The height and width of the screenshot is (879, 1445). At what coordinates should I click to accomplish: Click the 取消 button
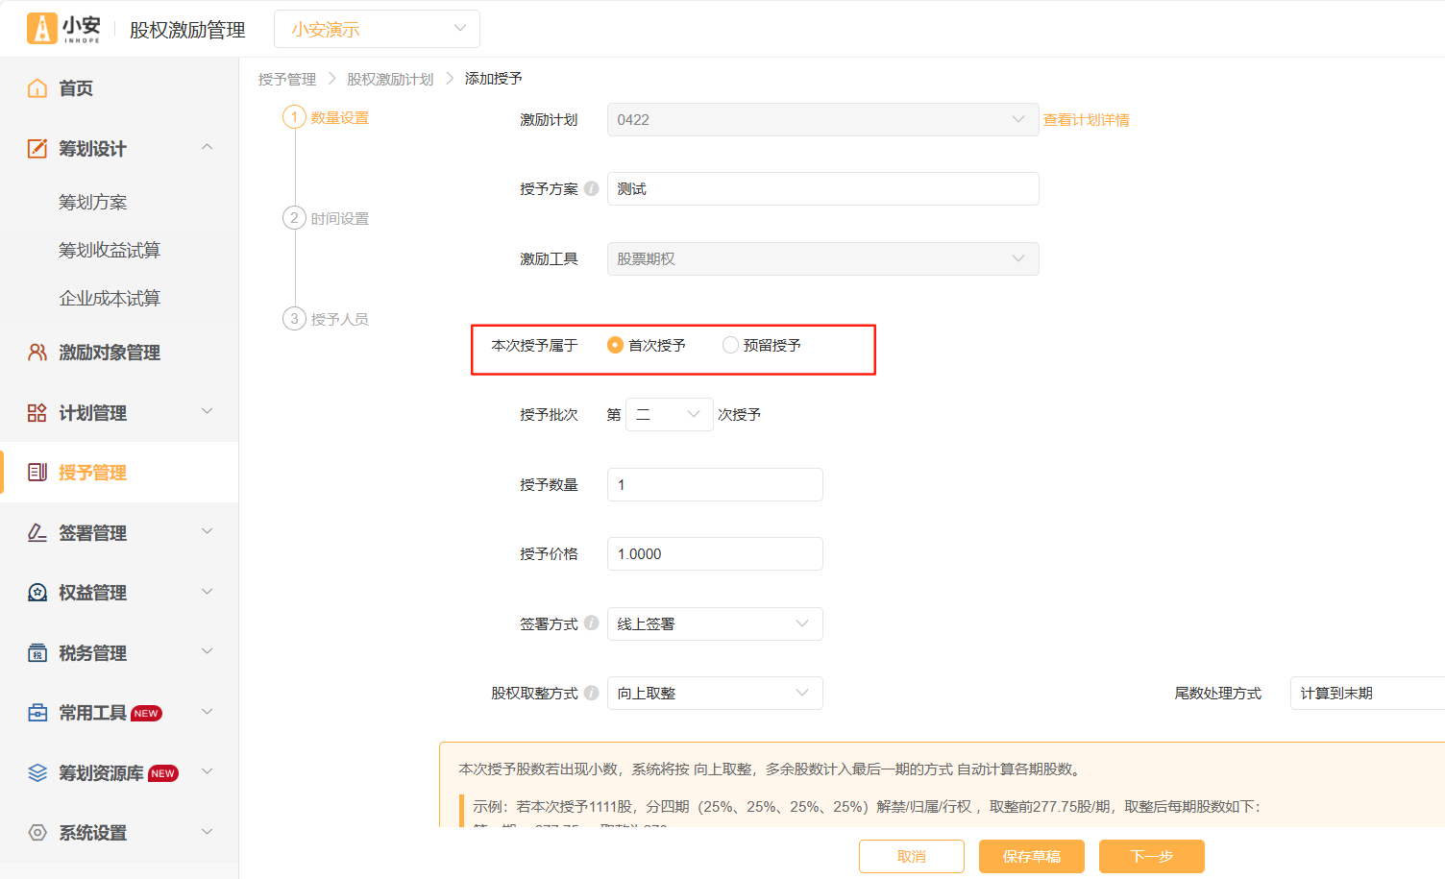coord(912,856)
